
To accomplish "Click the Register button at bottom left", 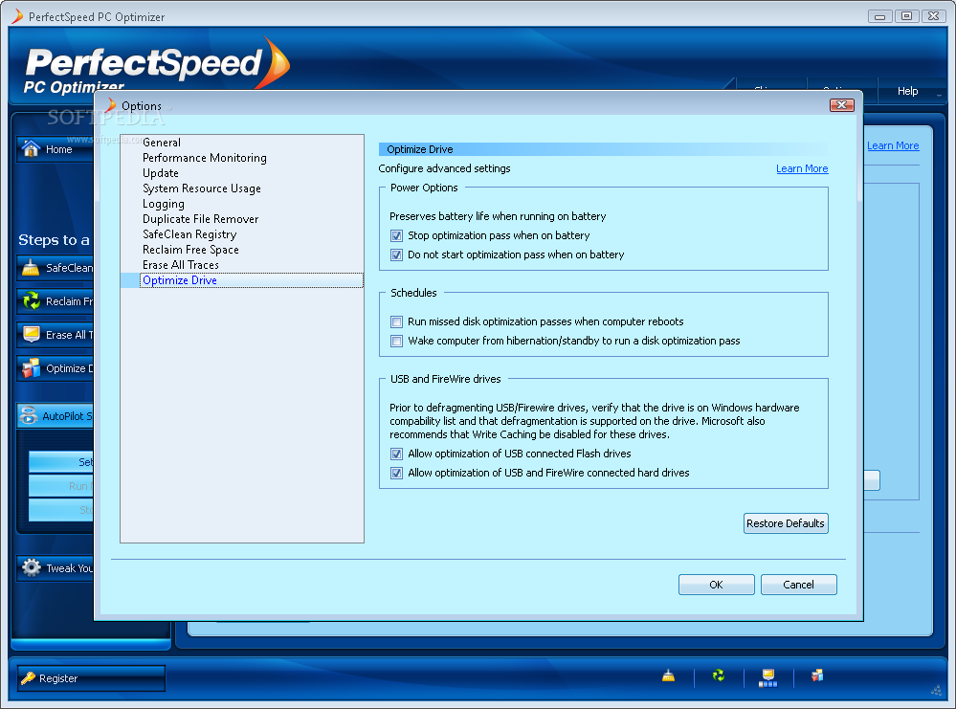I will 91,678.
